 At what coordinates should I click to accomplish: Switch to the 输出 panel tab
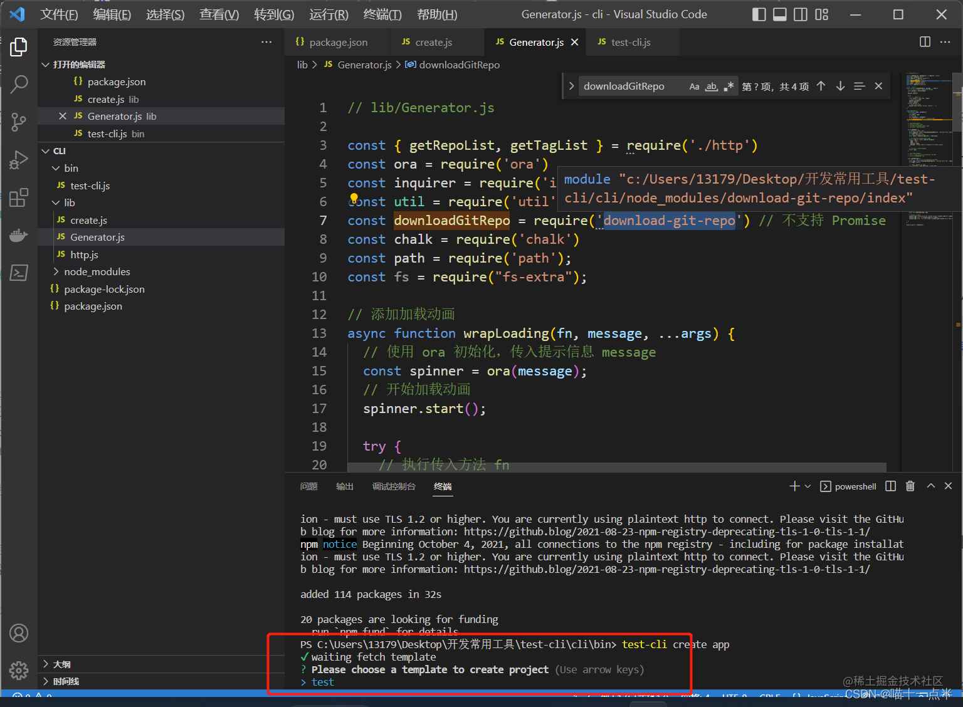pyautogui.click(x=345, y=486)
